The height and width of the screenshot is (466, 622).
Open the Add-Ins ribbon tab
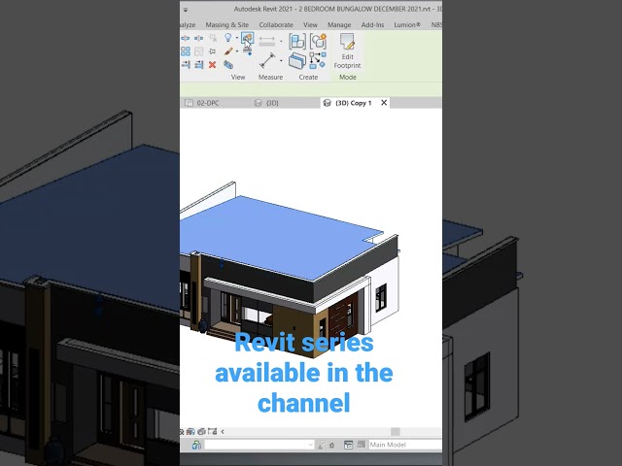(x=372, y=24)
